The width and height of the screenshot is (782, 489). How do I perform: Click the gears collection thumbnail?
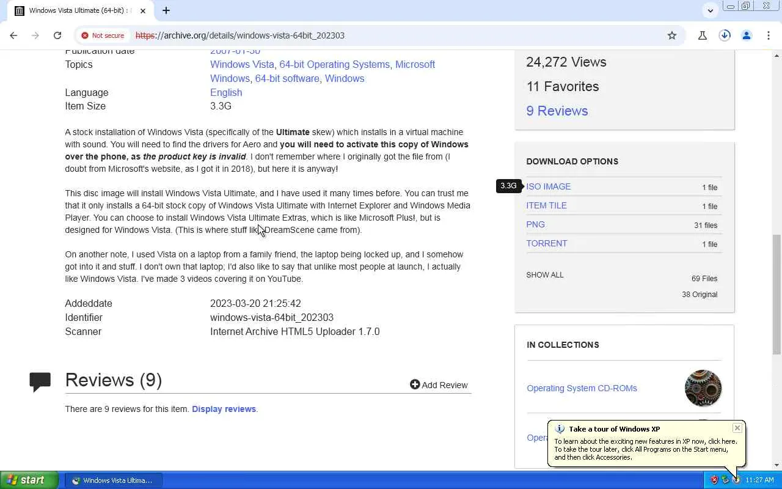703,388
